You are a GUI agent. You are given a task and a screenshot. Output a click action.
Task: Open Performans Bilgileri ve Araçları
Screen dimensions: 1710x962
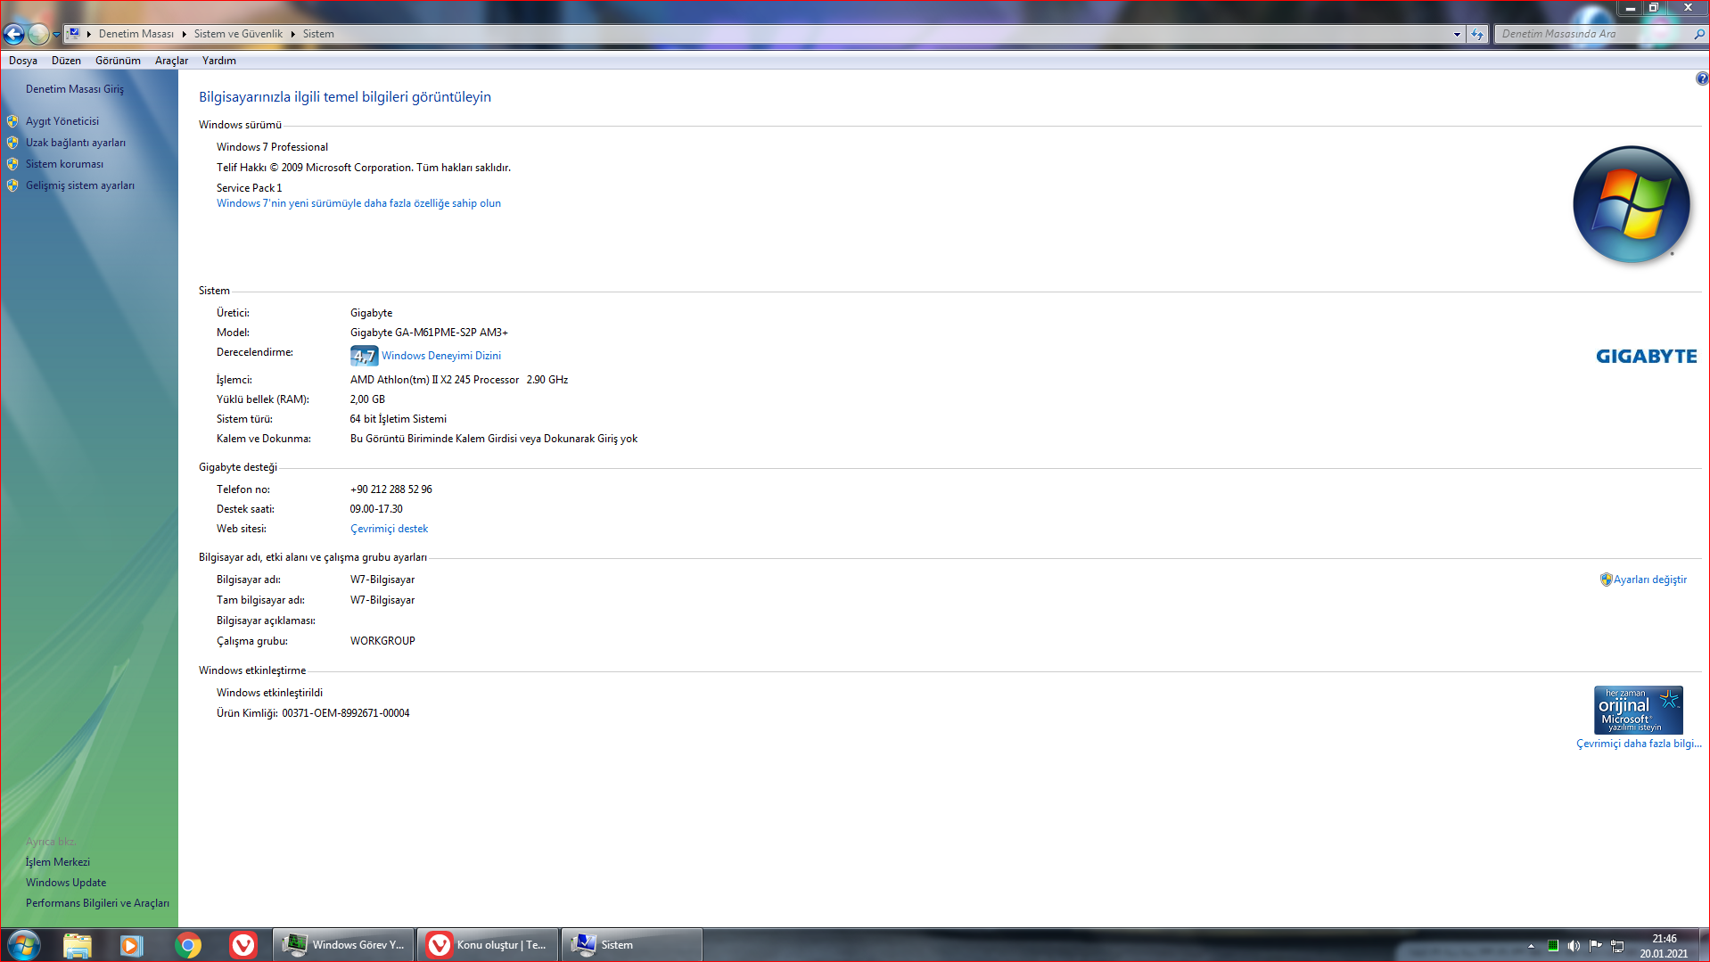(x=97, y=903)
